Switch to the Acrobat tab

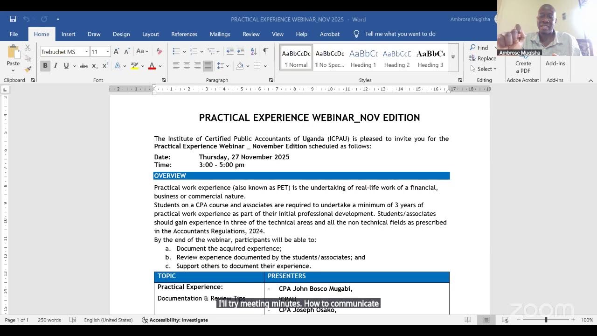[x=330, y=34]
